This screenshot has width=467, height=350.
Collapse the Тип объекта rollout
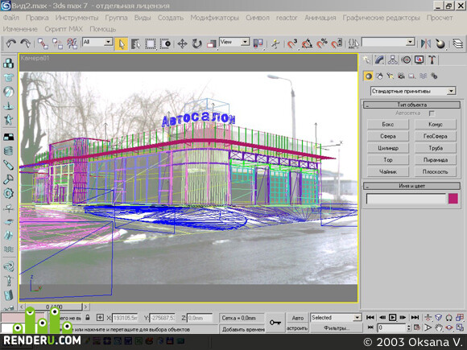(411, 105)
